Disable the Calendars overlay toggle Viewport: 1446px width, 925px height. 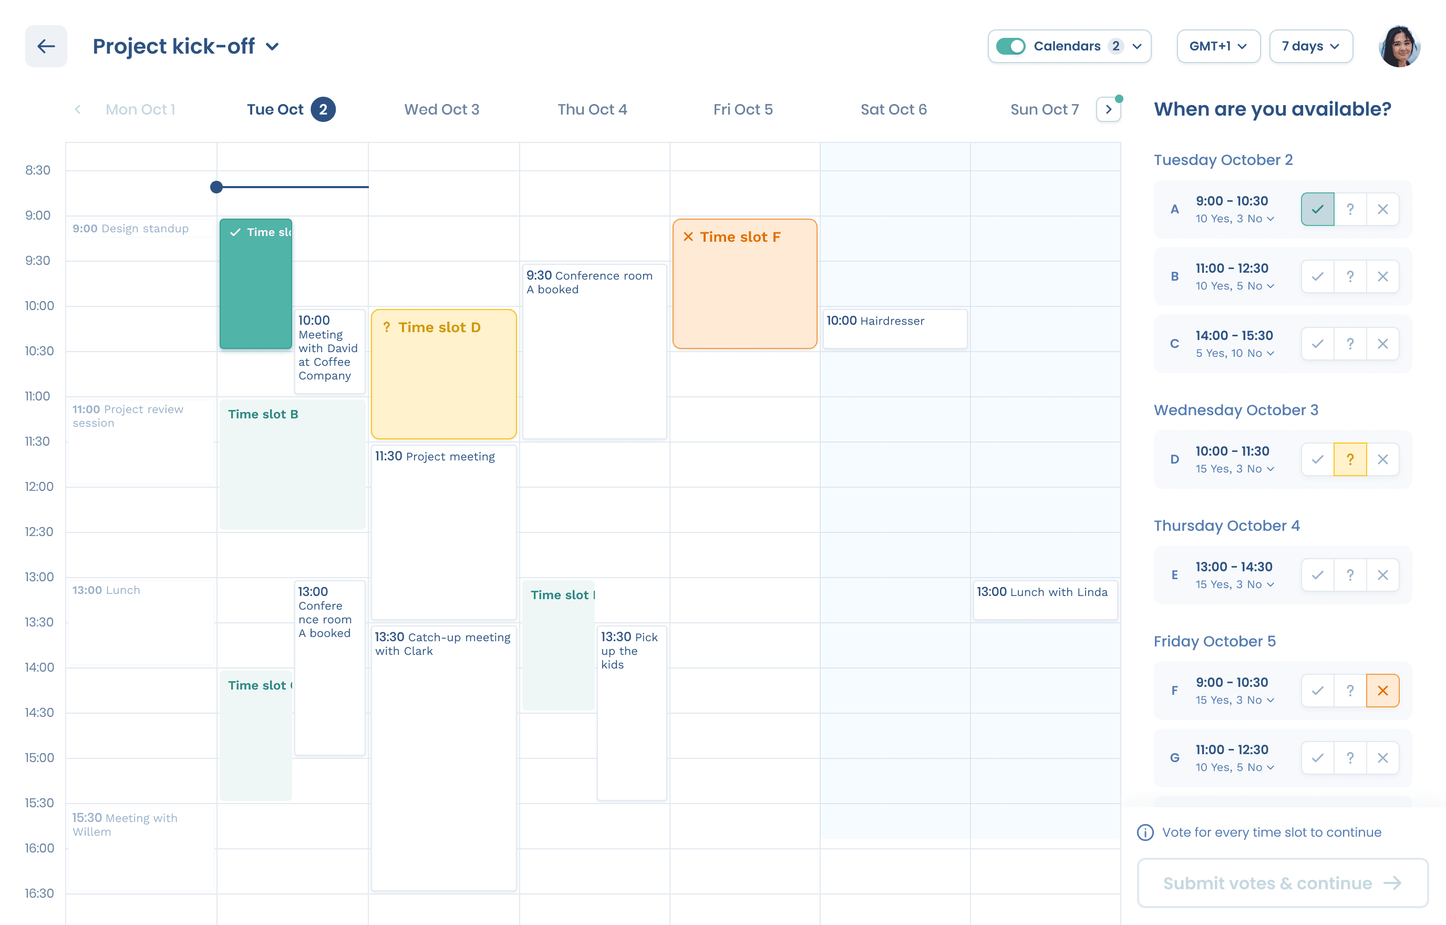[1011, 46]
